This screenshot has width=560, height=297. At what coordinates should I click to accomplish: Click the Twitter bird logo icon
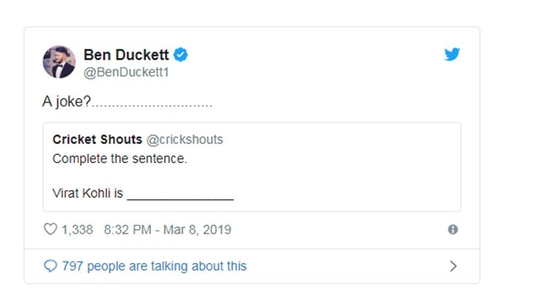pos(452,55)
